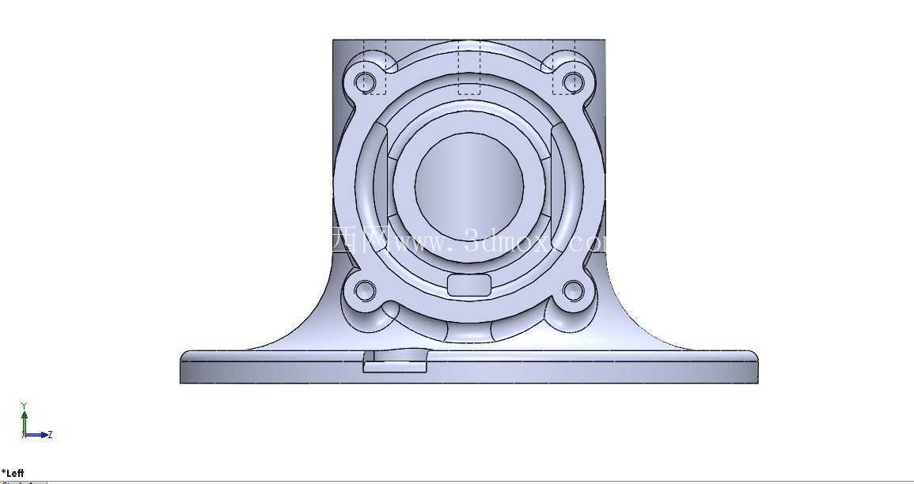This screenshot has height=484, width=914.
Task: Select the rounded rectangular slot below the bore
Action: point(469,285)
